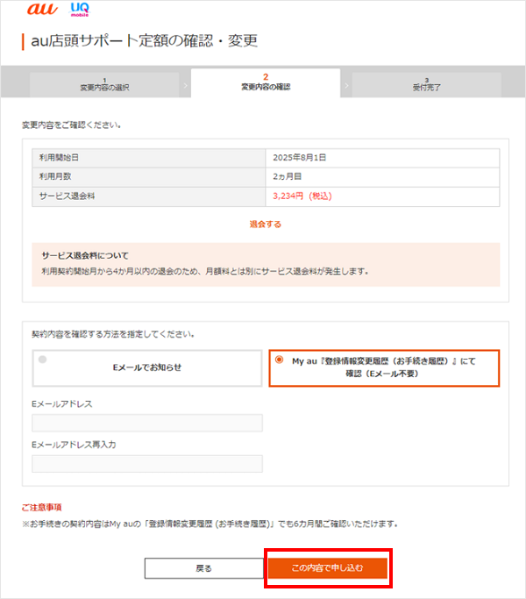
Task: Submit with この内容で申し込む button
Action: [326, 567]
